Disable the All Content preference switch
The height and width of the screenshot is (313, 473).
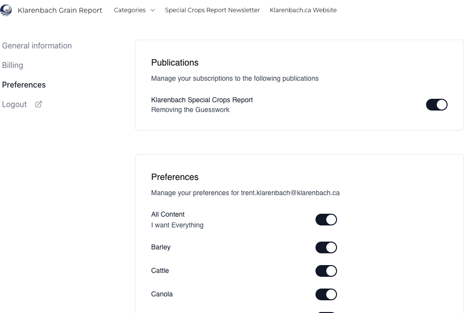[326, 220]
